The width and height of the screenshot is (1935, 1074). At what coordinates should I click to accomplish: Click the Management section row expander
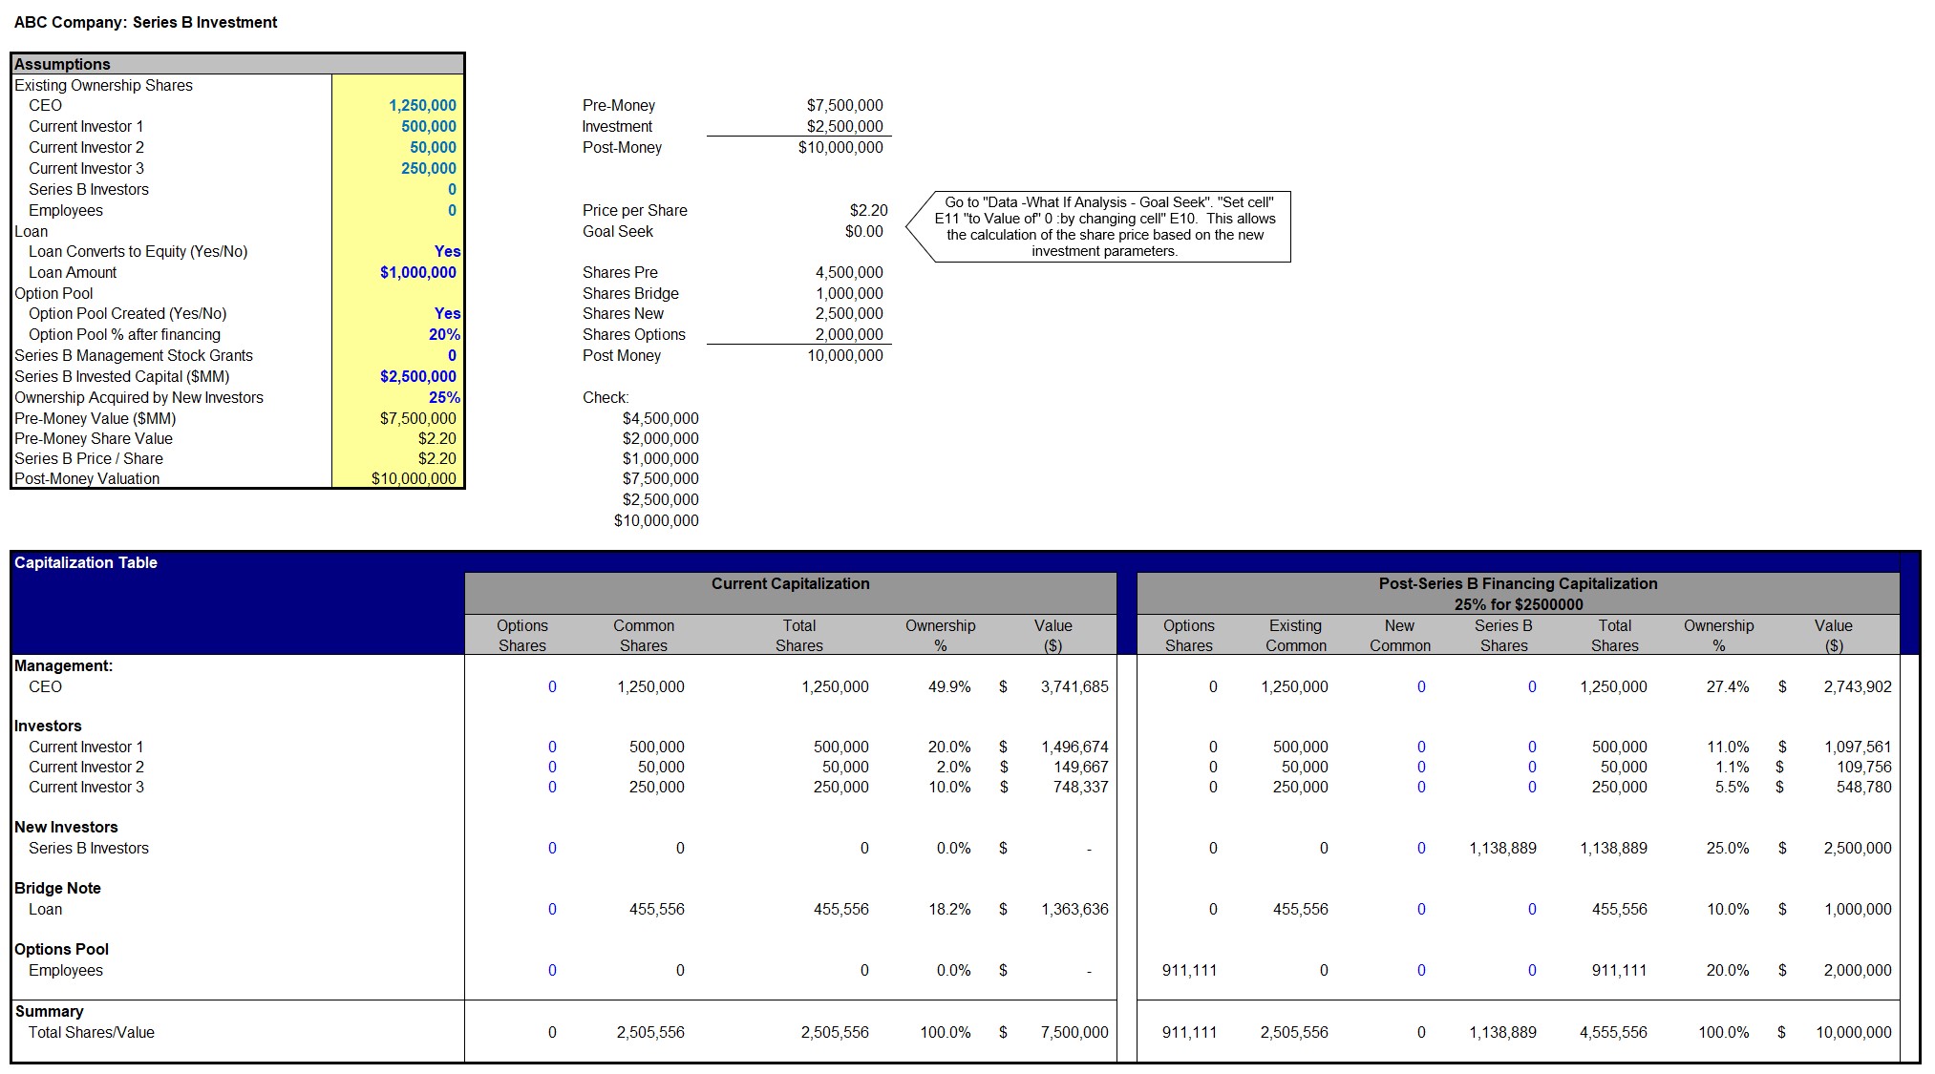10,668
